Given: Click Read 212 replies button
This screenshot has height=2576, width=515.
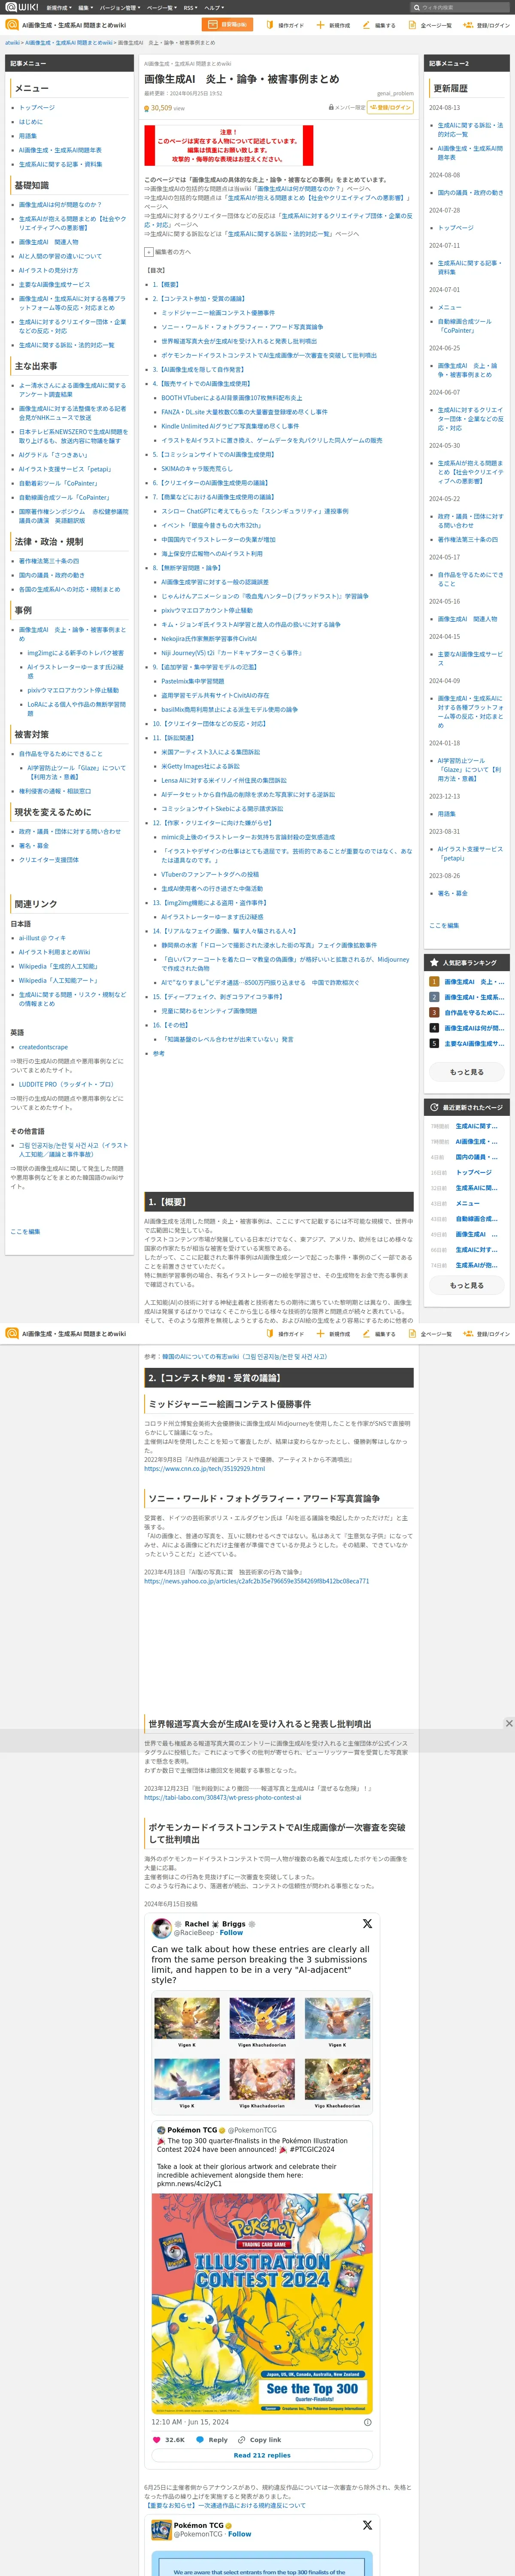Looking at the screenshot, I should click(x=262, y=2455).
